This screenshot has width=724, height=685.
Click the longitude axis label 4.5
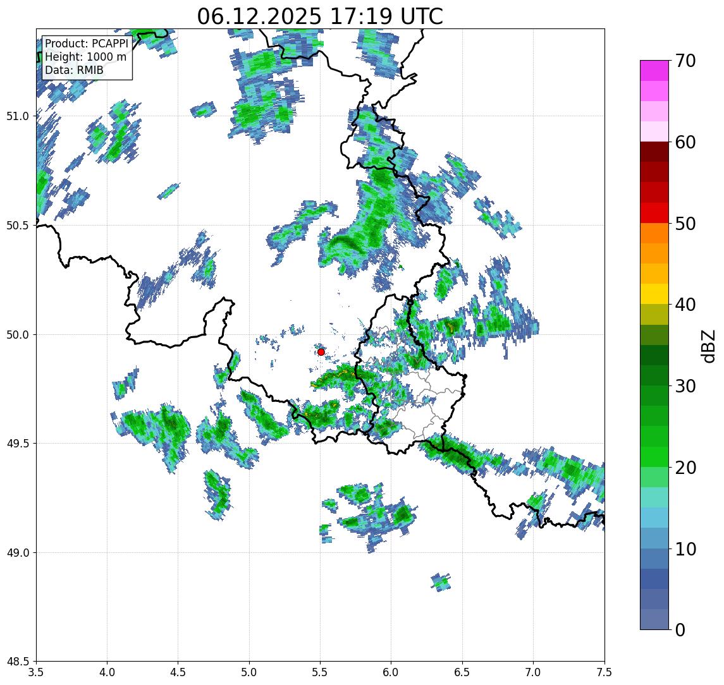pyautogui.click(x=178, y=672)
